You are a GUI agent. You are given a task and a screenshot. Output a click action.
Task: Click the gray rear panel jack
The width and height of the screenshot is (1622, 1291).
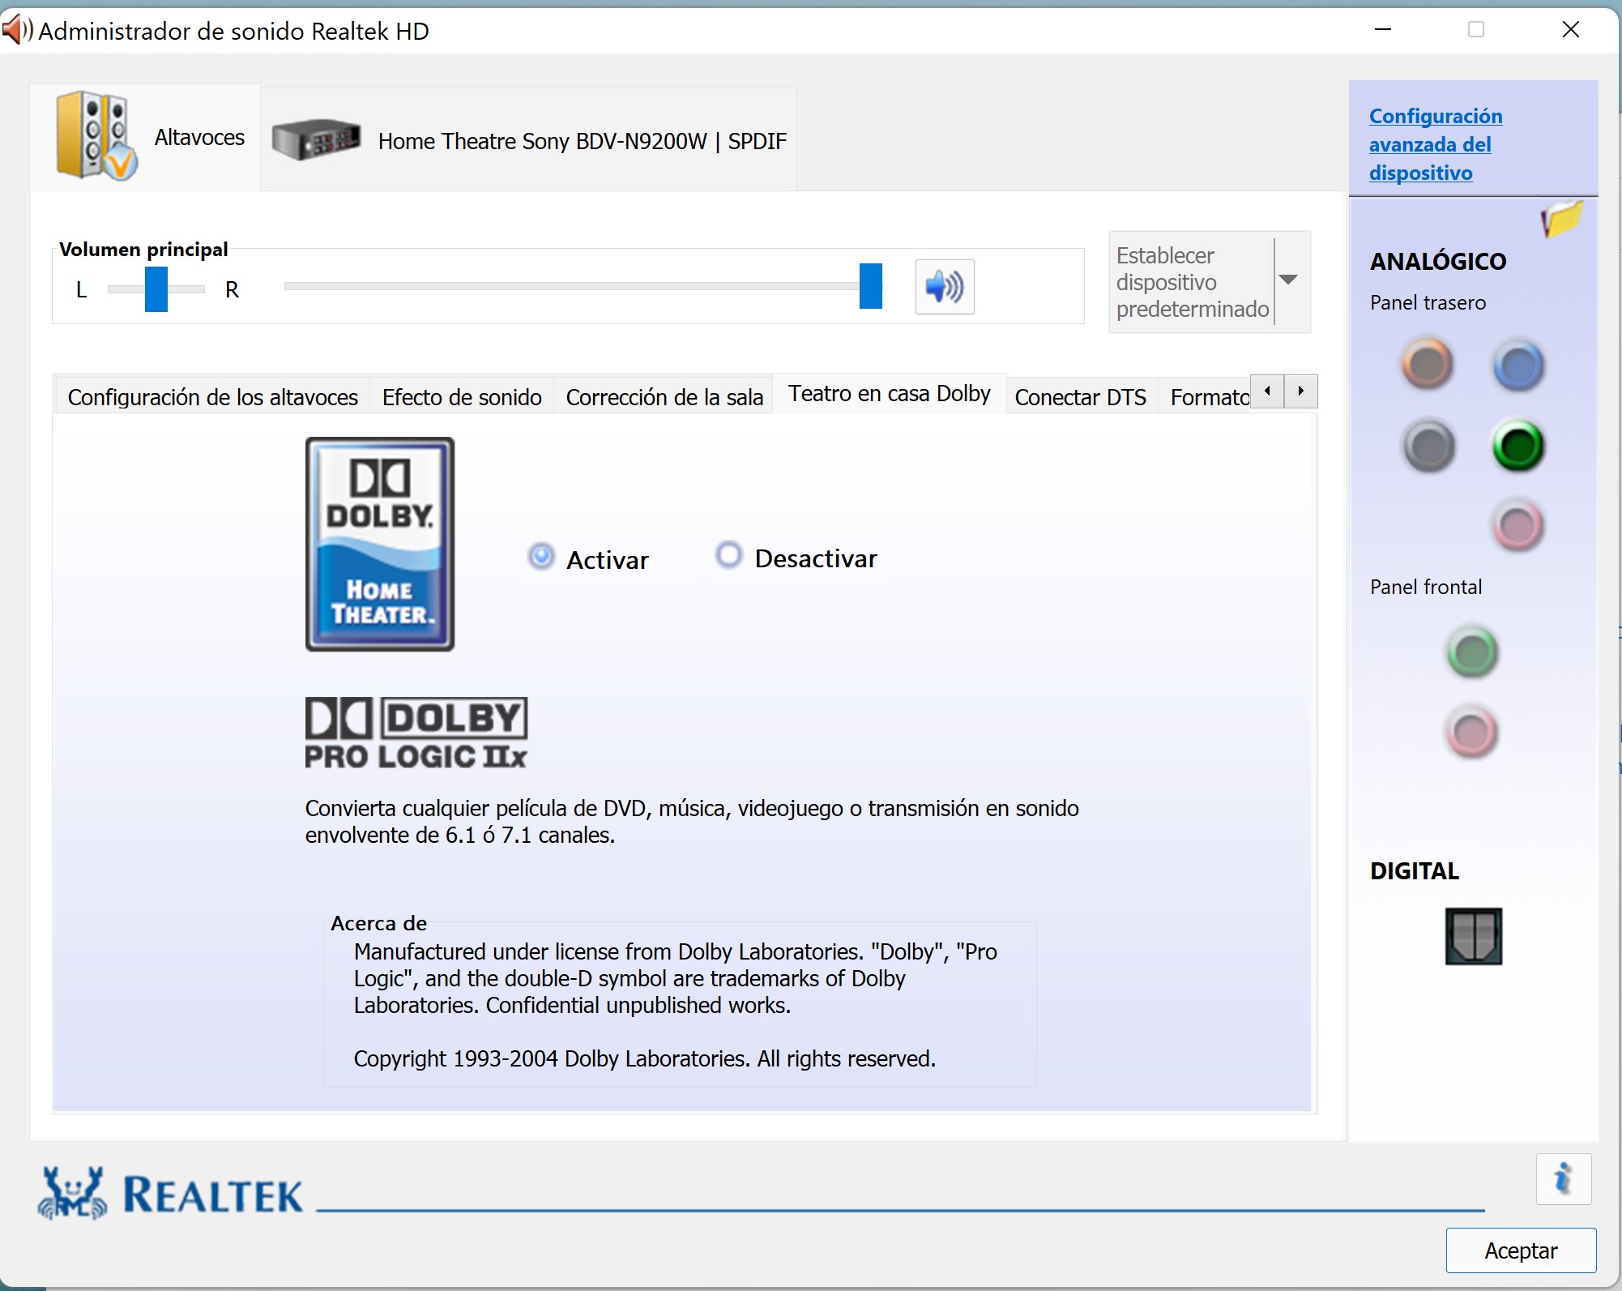coord(1428,446)
